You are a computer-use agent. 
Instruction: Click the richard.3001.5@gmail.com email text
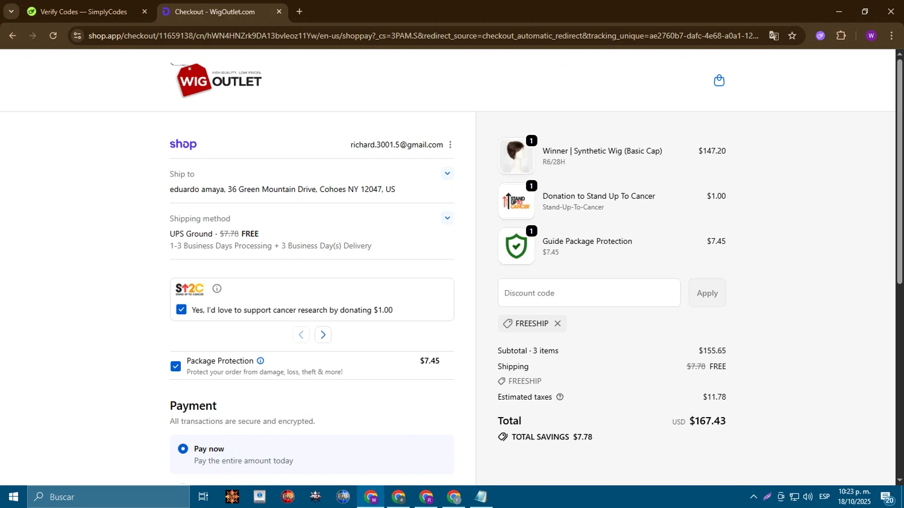[x=397, y=144]
